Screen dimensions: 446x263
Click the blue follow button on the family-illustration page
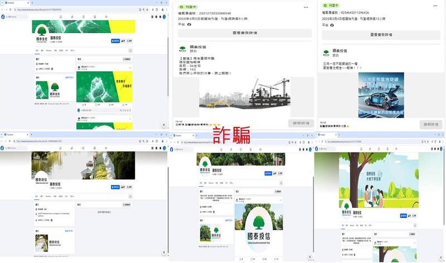click(x=403, y=216)
